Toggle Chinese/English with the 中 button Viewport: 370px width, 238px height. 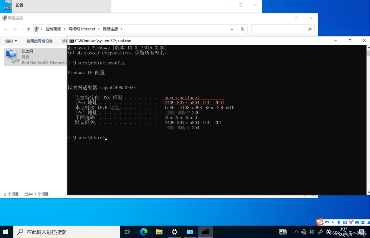click(327, 222)
